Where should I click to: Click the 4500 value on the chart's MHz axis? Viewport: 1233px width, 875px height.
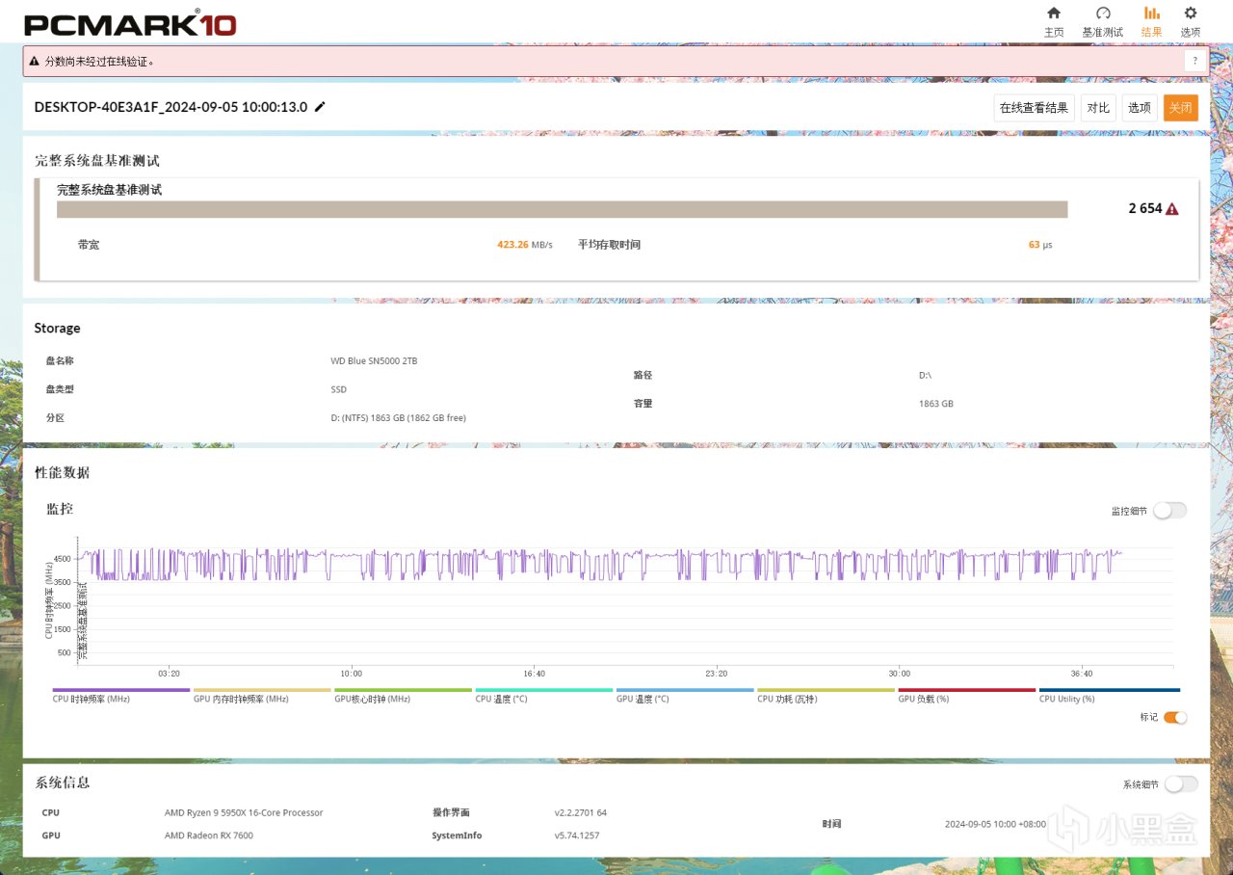(61, 559)
